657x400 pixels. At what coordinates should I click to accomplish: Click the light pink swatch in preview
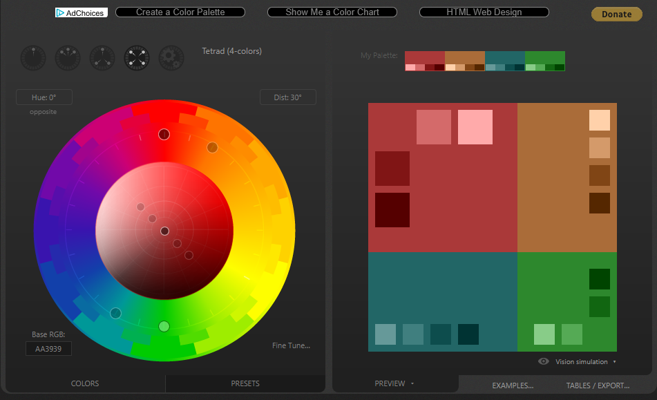(475, 127)
